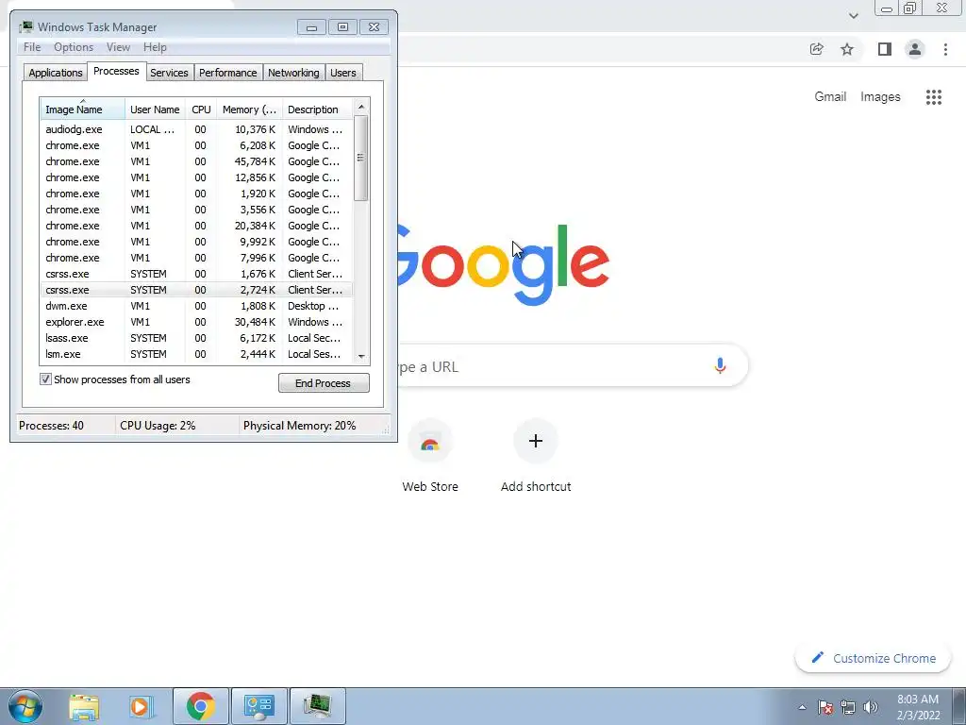Sort by the User Name column header
Screen dimensions: 966x725
coord(155,110)
